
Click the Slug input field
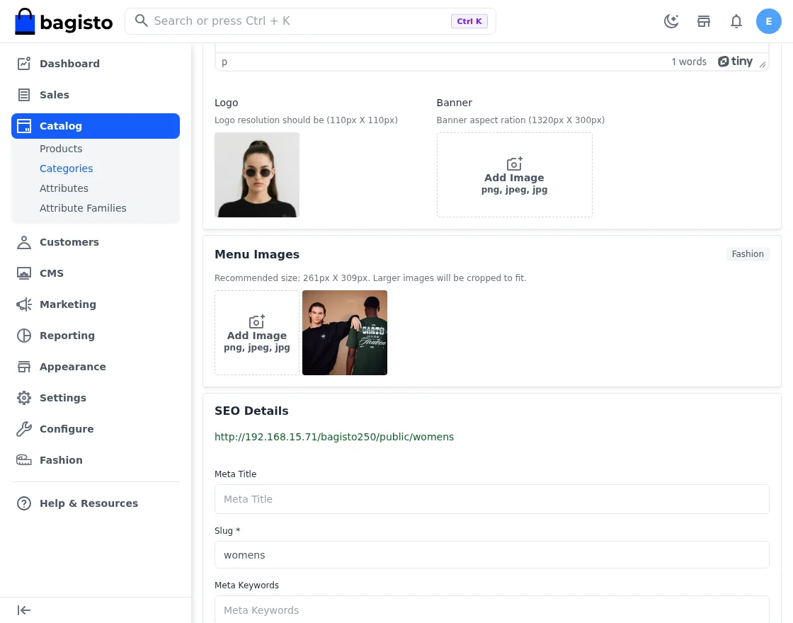(491, 555)
